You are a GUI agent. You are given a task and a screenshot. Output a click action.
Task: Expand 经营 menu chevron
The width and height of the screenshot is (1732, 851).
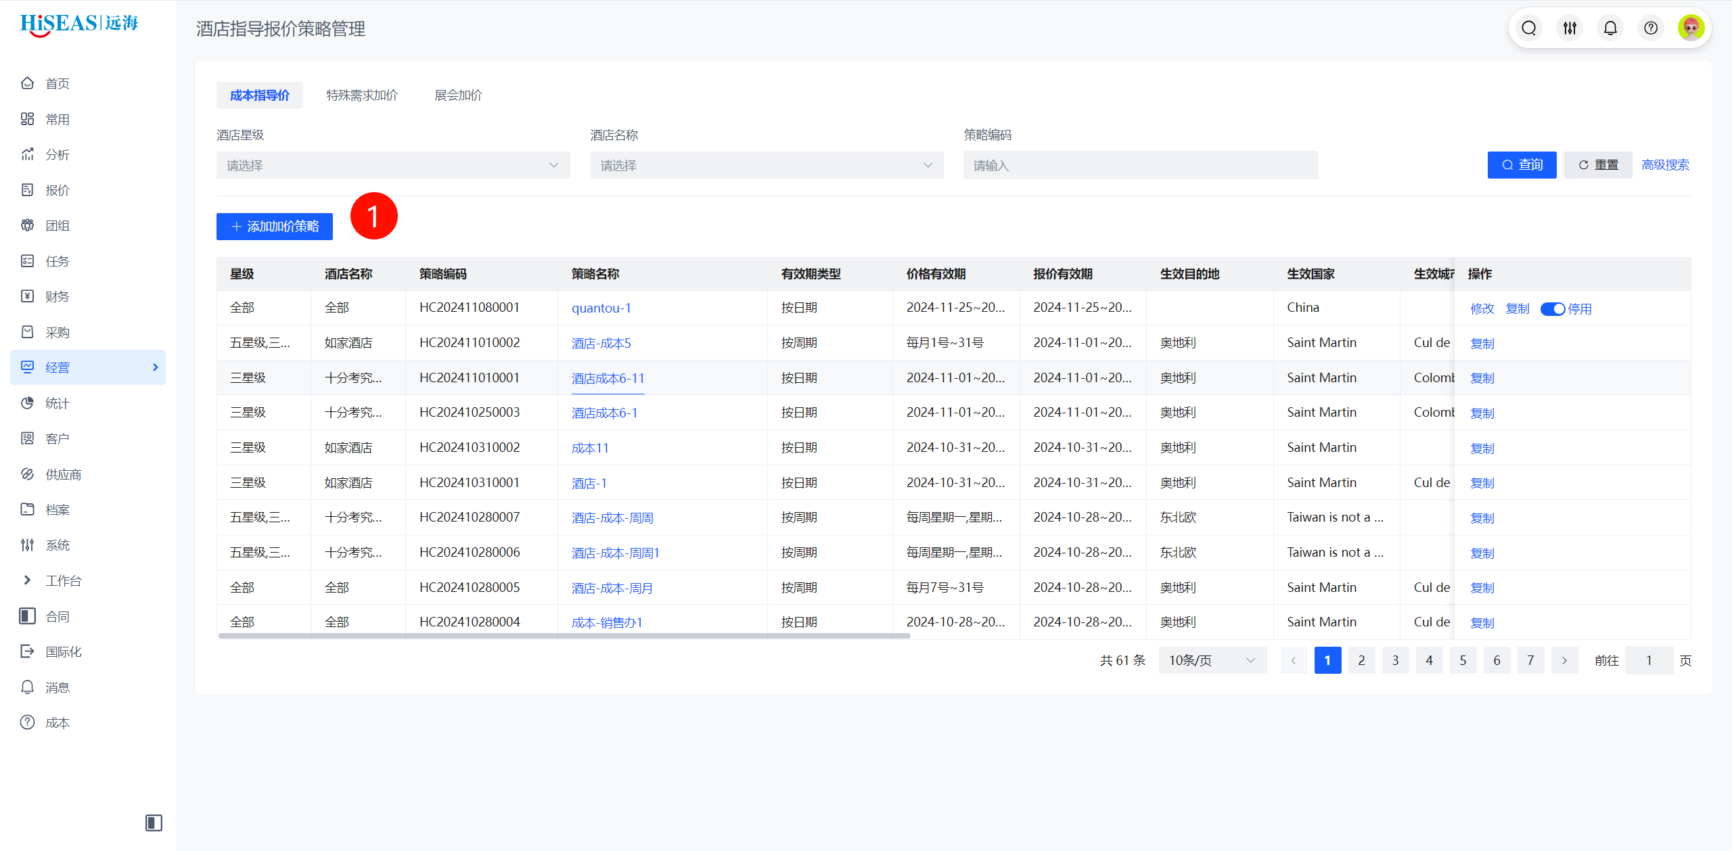coord(156,367)
